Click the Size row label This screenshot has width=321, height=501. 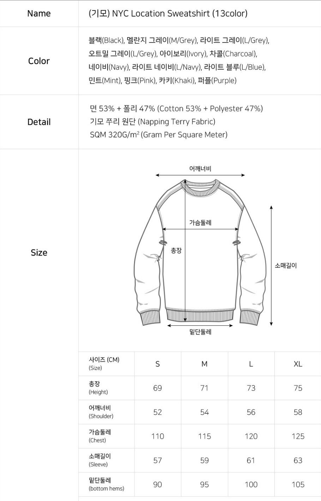click(39, 252)
